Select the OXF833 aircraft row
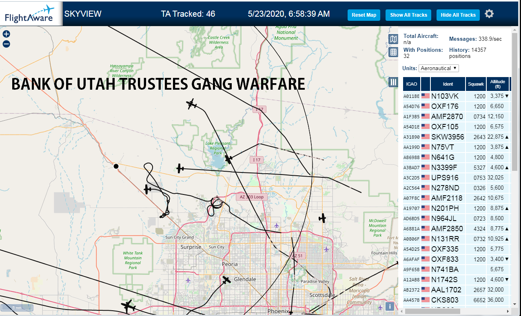 (x=457, y=259)
